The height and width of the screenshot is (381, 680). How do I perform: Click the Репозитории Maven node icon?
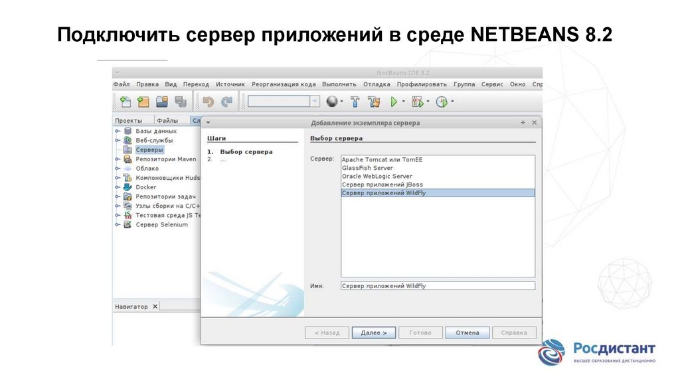(127, 159)
